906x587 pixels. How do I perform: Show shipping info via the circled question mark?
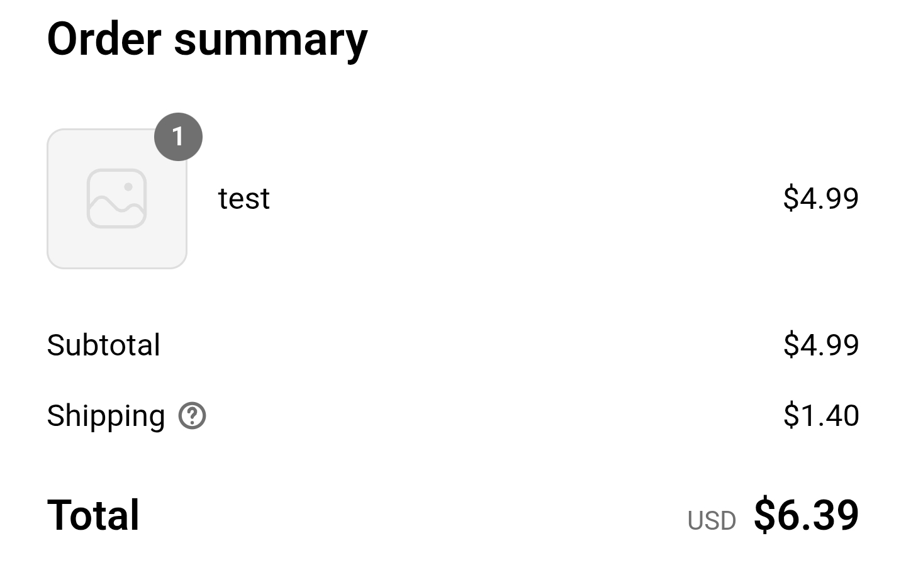[192, 416]
